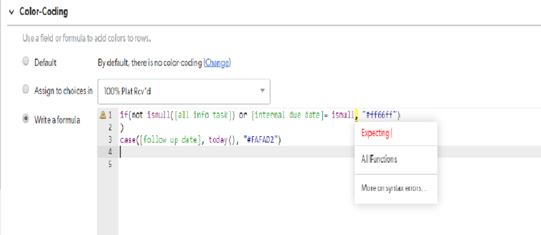
Task: Click line number 2 in editor gutter
Action: pyautogui.click(x=110, y=127)
